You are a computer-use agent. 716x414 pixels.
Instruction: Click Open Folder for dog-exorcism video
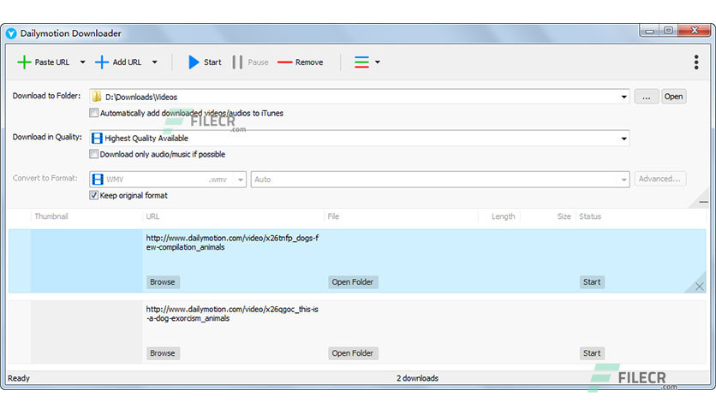(x=353, y=353)
